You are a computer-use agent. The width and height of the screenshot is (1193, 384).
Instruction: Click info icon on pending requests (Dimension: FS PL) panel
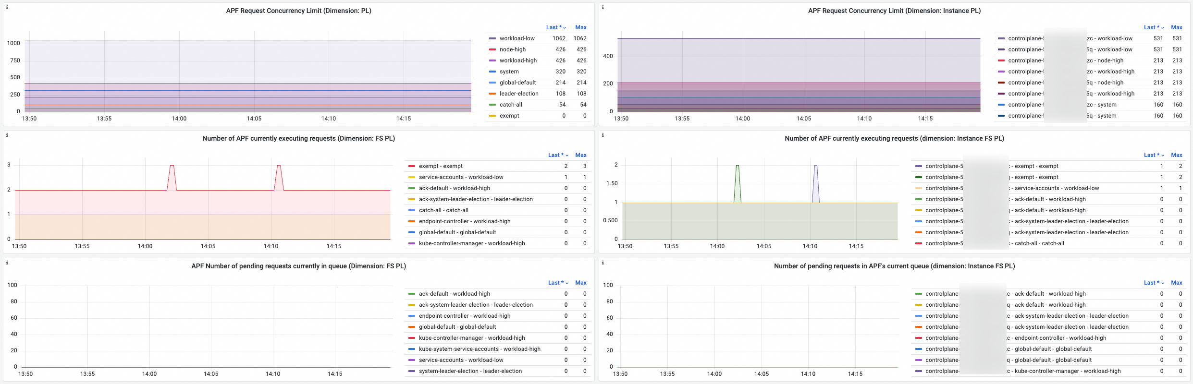point(7,263)
